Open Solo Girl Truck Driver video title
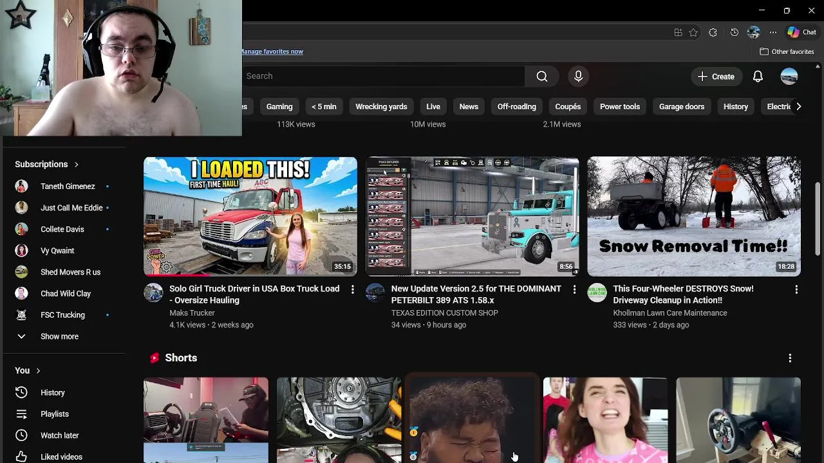The width and height of the screenshot is (824, 463). (254, 295)
